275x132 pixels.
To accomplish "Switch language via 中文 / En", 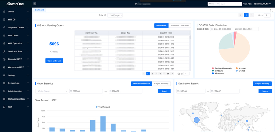I will click(247, 4).
